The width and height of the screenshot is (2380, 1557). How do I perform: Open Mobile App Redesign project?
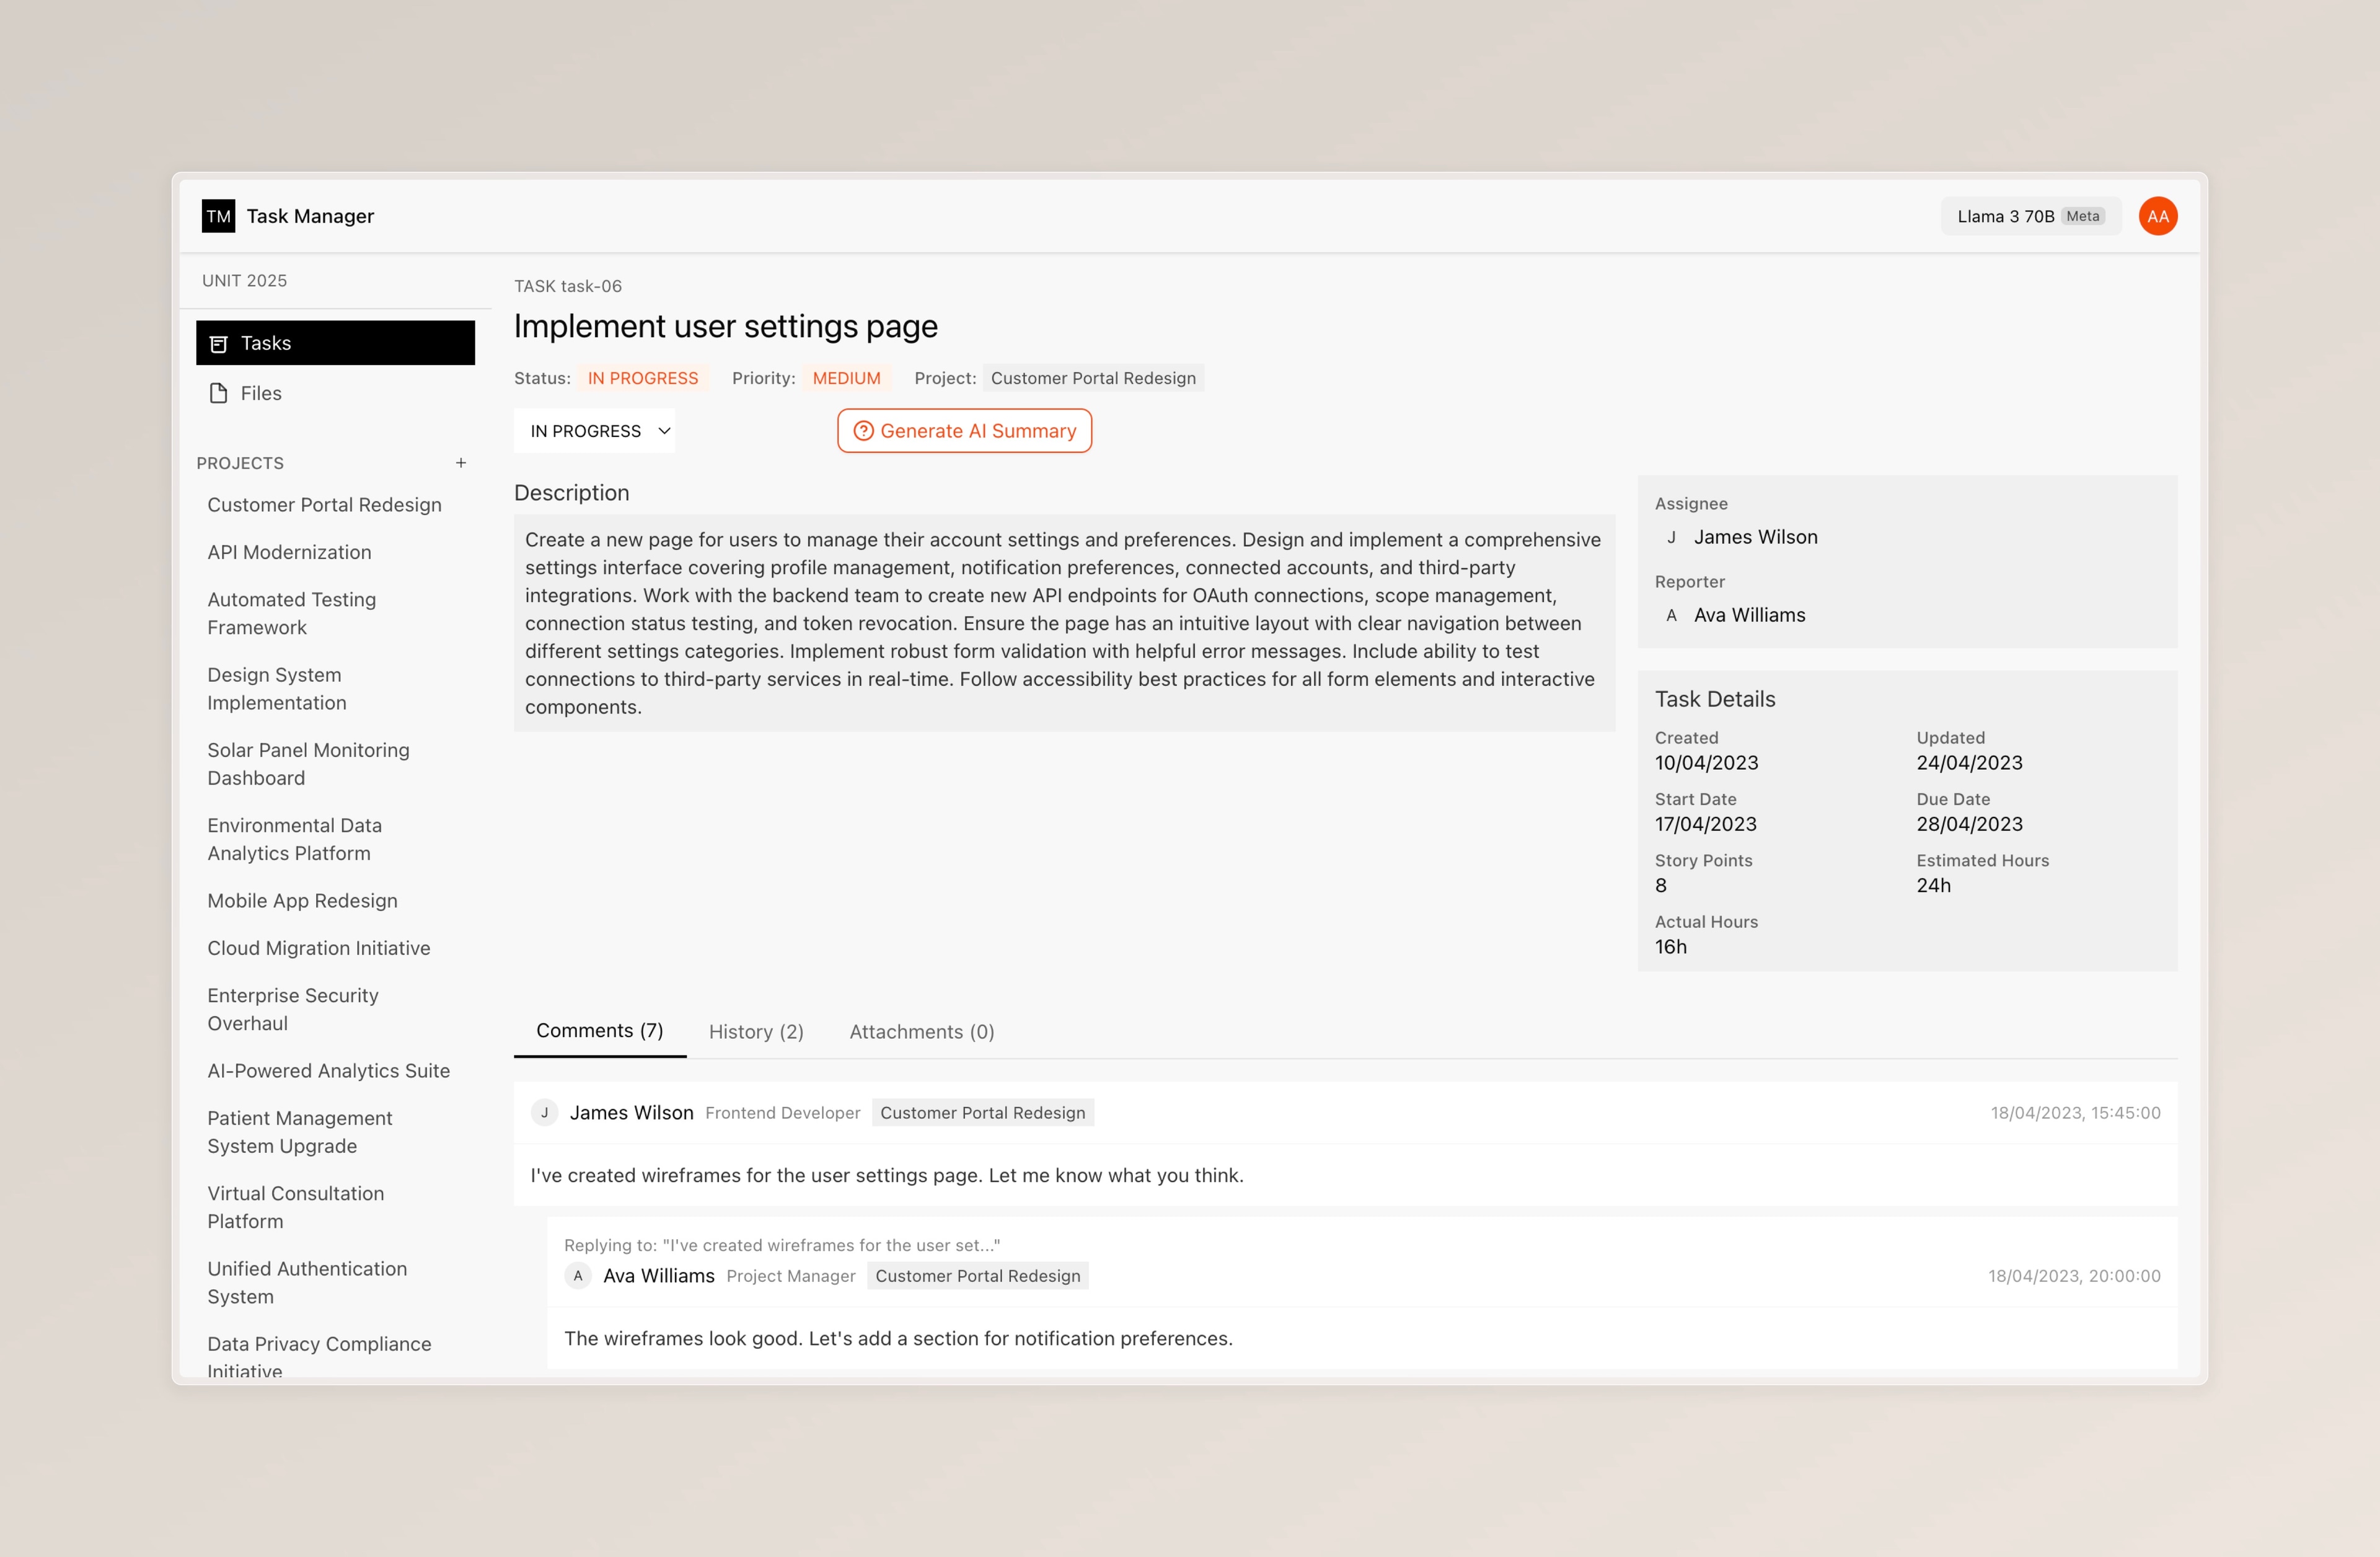pos(302,901)
